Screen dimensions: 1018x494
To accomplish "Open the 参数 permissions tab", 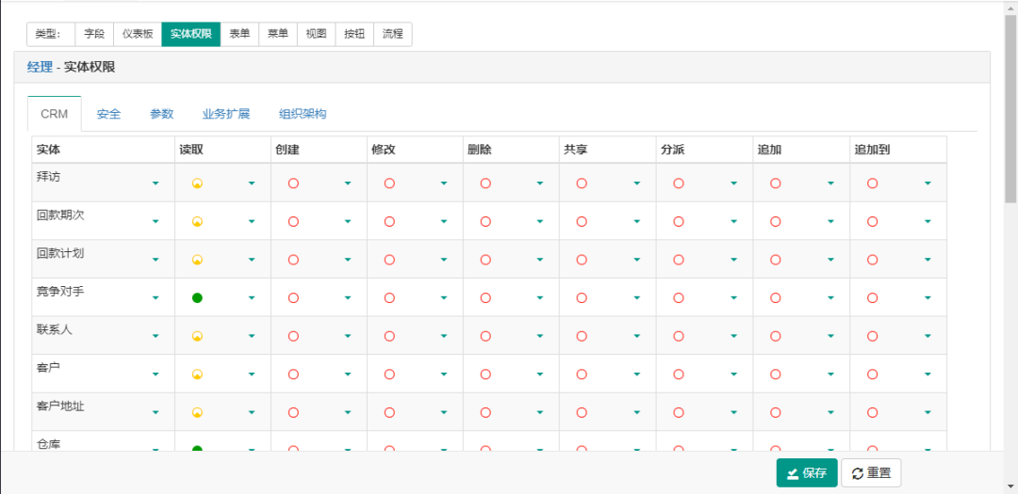I will [x=162, y=114].
